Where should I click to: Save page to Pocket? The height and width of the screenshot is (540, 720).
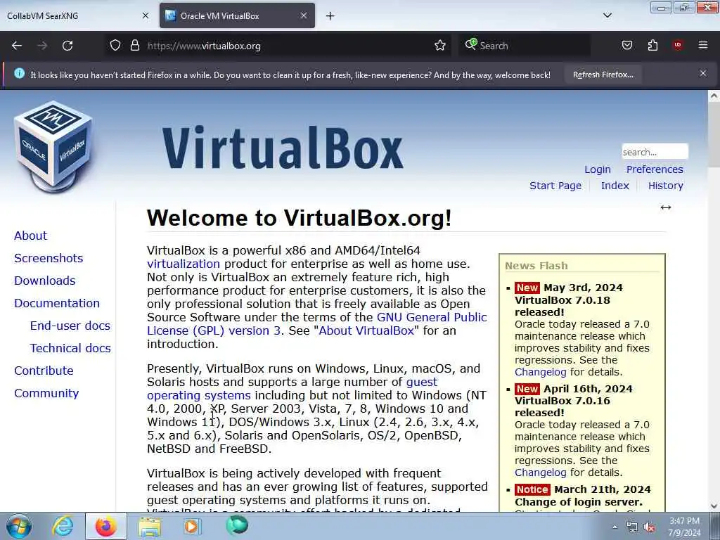coord(626,46)
